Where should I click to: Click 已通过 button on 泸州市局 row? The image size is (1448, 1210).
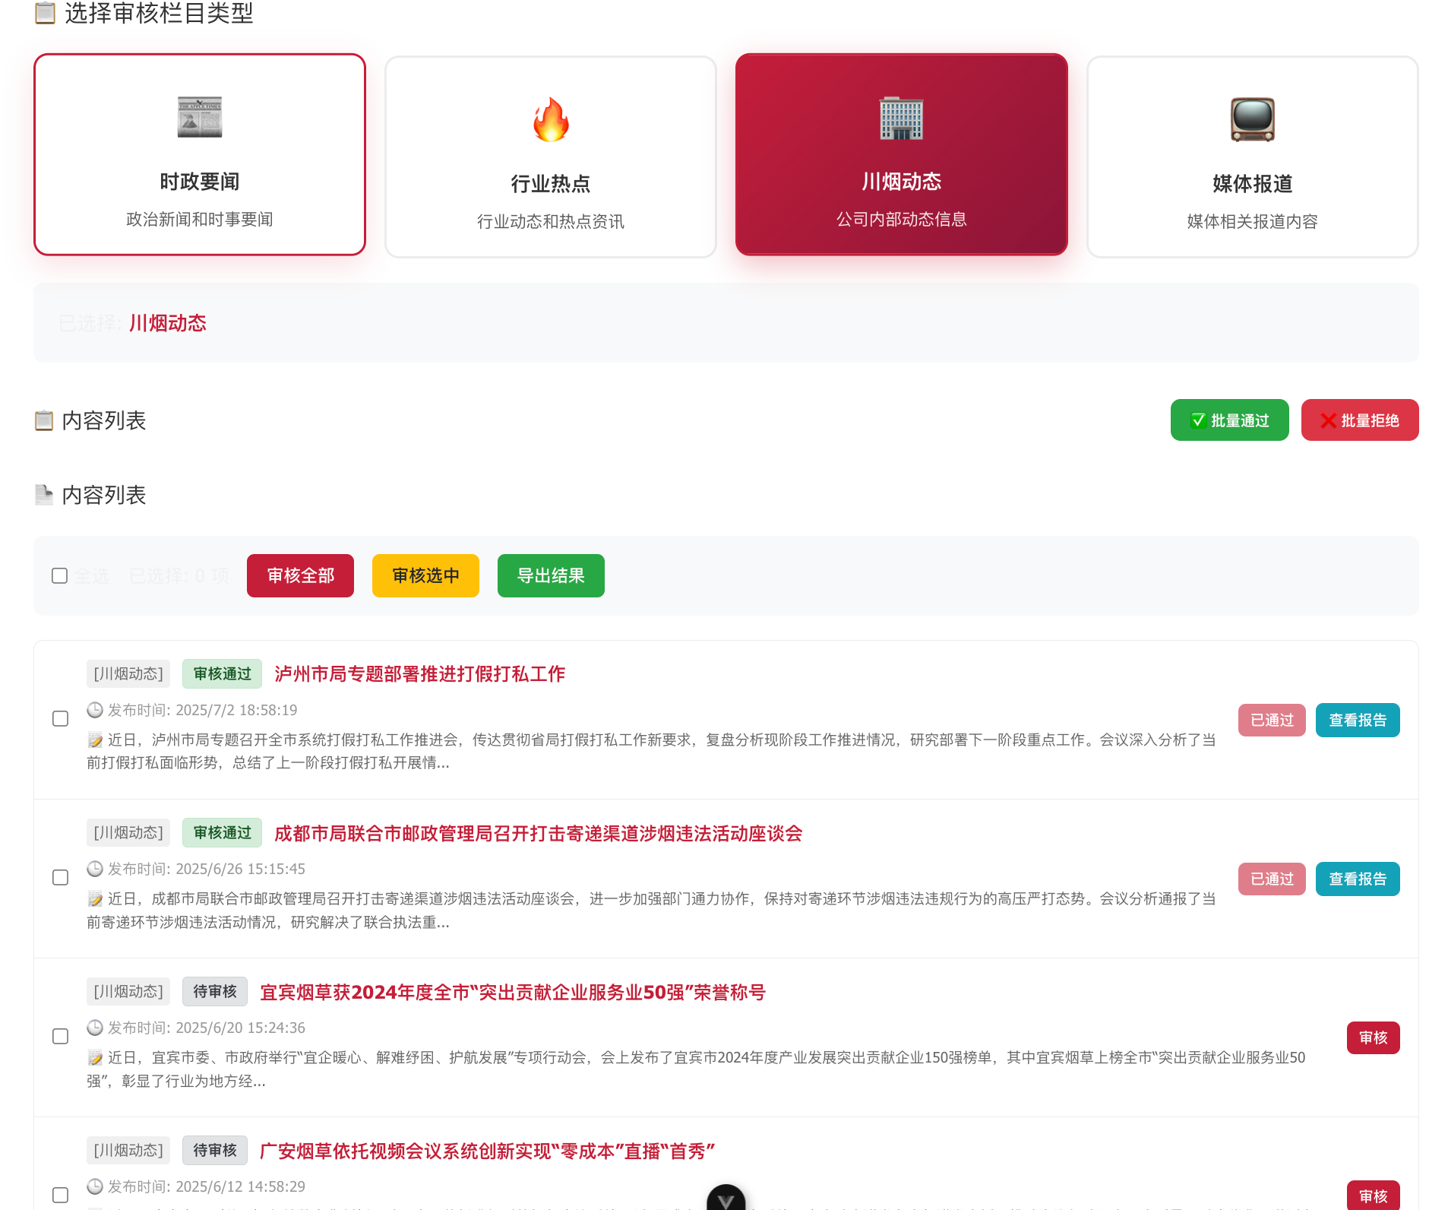[1272, 720]
